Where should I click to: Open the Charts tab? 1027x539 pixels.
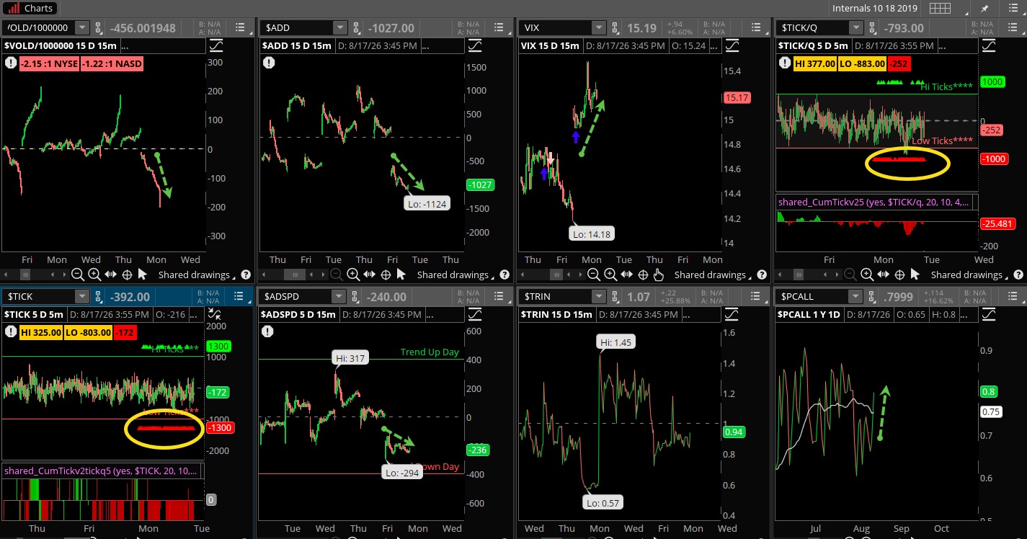tap(31, 9)
